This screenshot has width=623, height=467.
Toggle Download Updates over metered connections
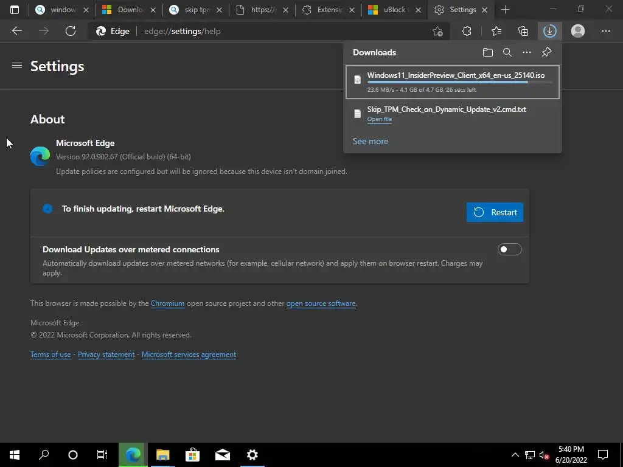[509, 249]
